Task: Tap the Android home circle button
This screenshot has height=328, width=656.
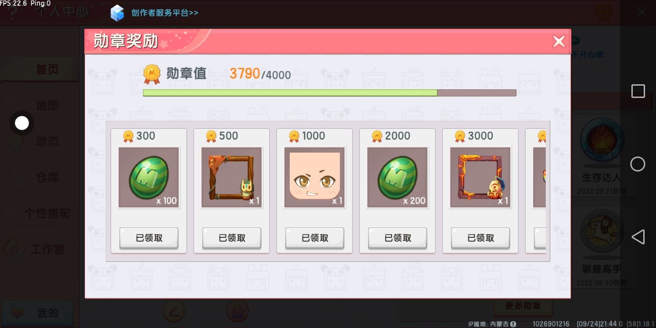Action: click(638, 164)
